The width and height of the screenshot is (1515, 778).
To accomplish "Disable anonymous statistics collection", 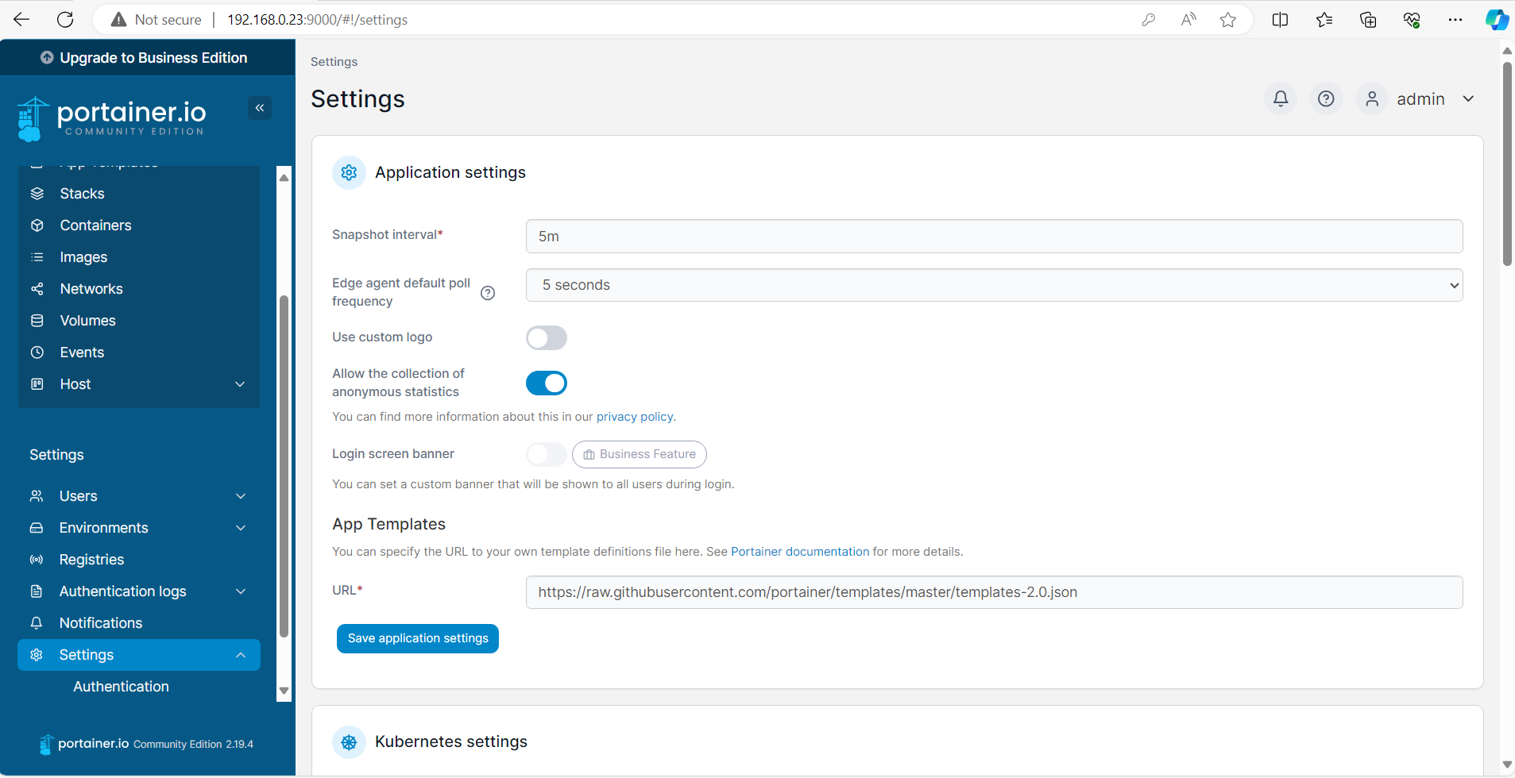I will 546,383.
